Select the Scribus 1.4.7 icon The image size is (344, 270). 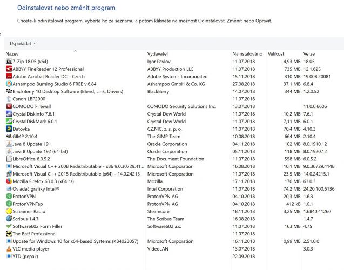[x=9, y=219]
